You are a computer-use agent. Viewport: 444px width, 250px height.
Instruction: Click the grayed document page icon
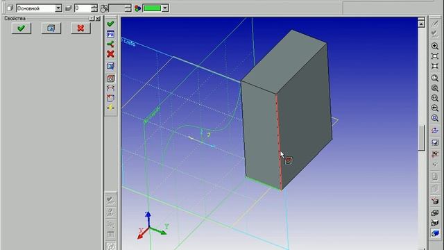click(x=435, y=176)
